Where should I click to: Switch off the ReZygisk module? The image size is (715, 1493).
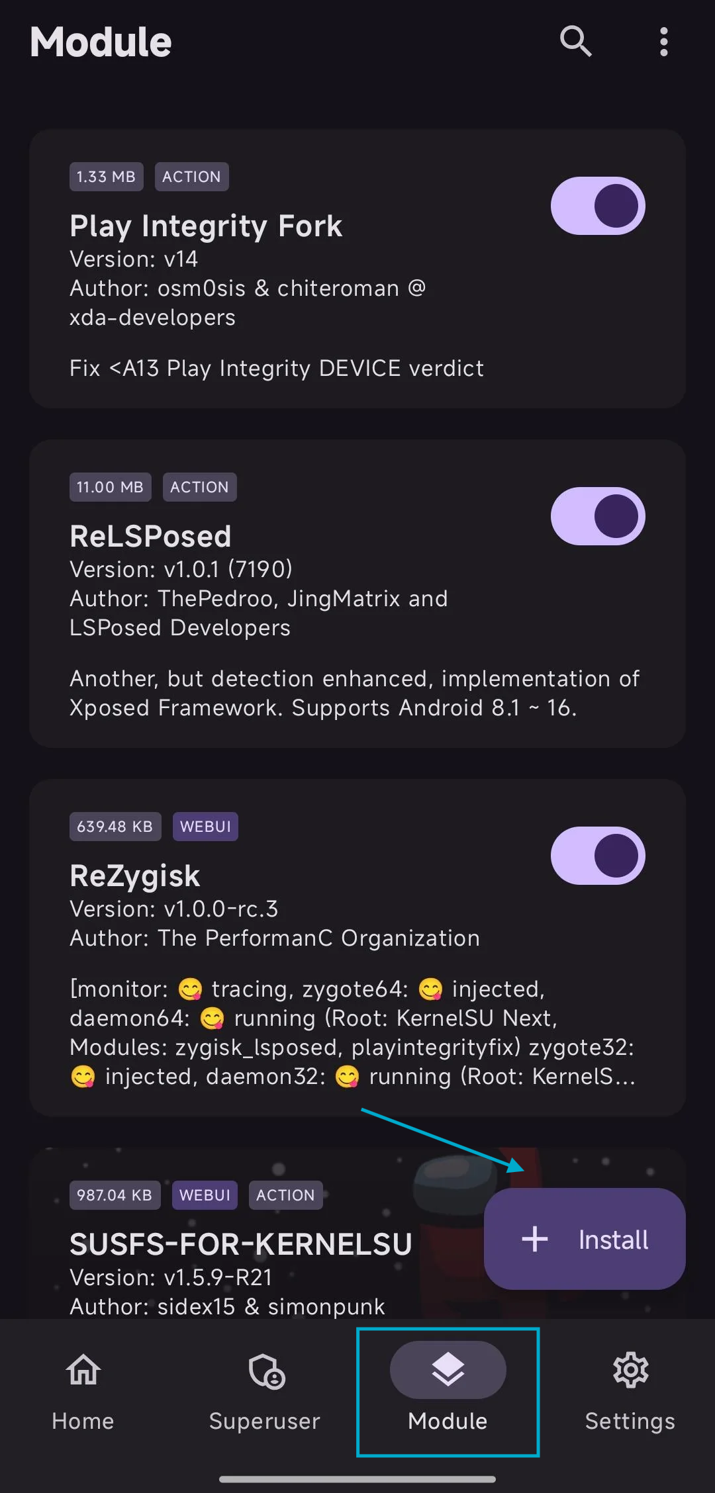(598, 856)
